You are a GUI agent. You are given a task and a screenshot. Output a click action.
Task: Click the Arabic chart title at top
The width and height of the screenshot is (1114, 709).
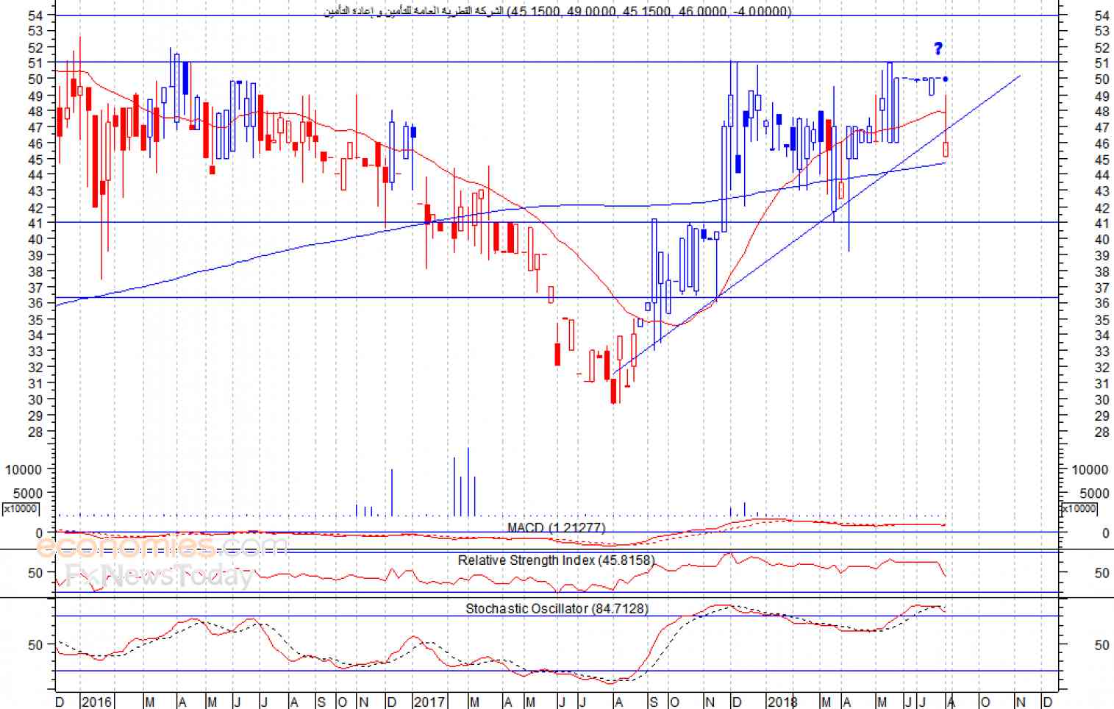tap(557, 11)
